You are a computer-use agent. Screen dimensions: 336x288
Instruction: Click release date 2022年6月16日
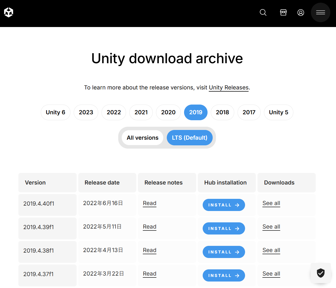tap(103, 203)
